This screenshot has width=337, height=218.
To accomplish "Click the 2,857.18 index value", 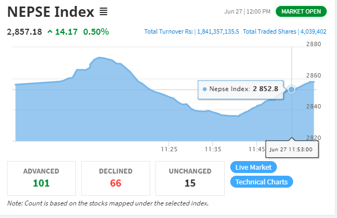I will [24, 32].
